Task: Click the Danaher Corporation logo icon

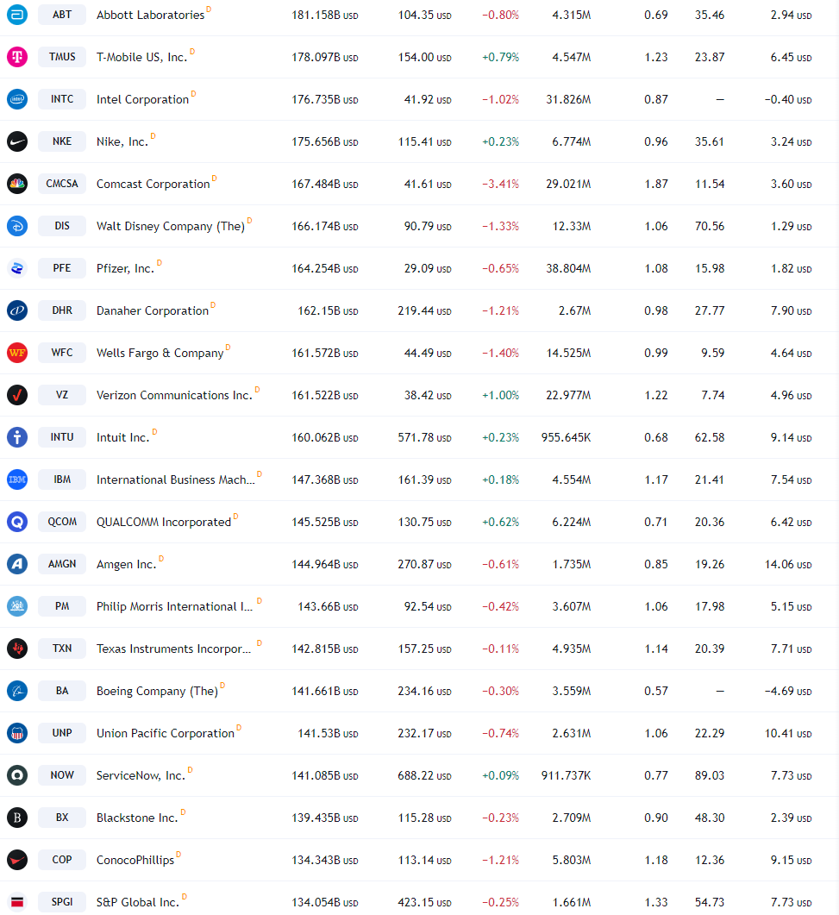Action: 17,310
